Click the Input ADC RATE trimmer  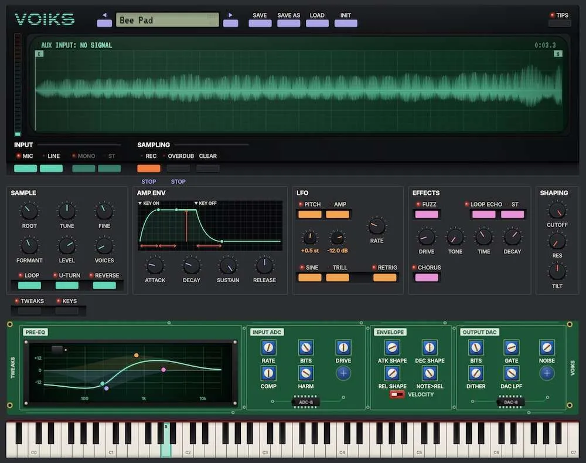(x=268, y=348)
